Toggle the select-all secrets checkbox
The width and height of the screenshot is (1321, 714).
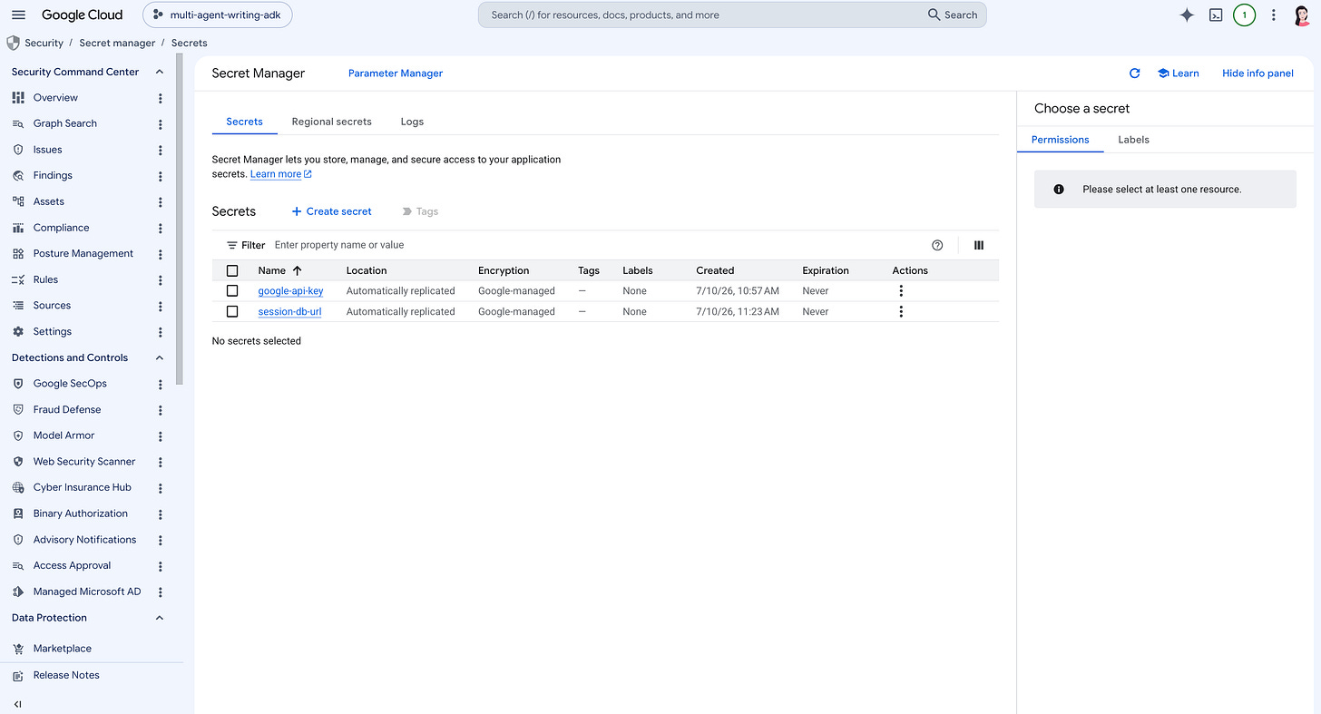(232, 270)
